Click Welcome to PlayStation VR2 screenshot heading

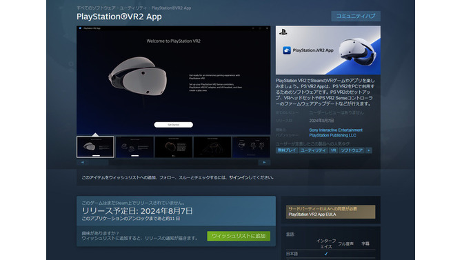pyautogui.click(x=174, y=41)
